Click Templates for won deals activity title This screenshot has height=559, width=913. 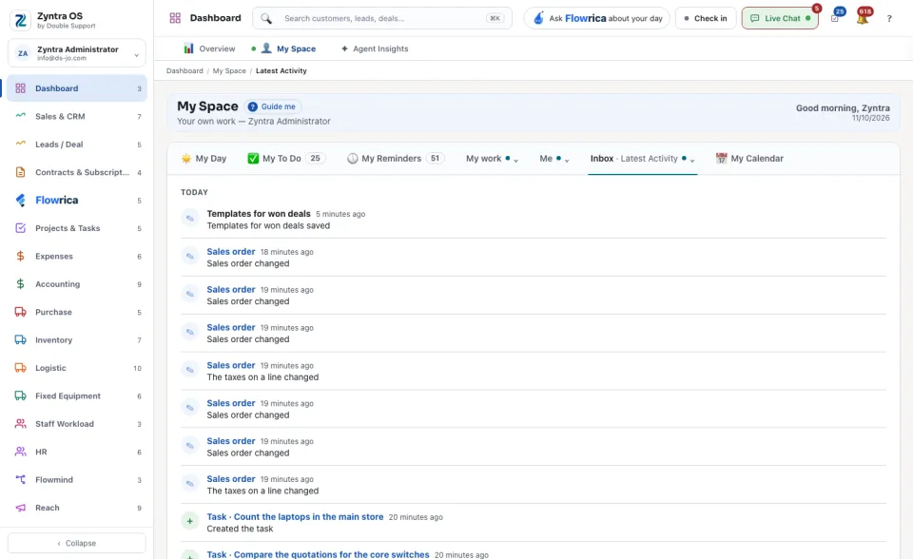[259, 214]
